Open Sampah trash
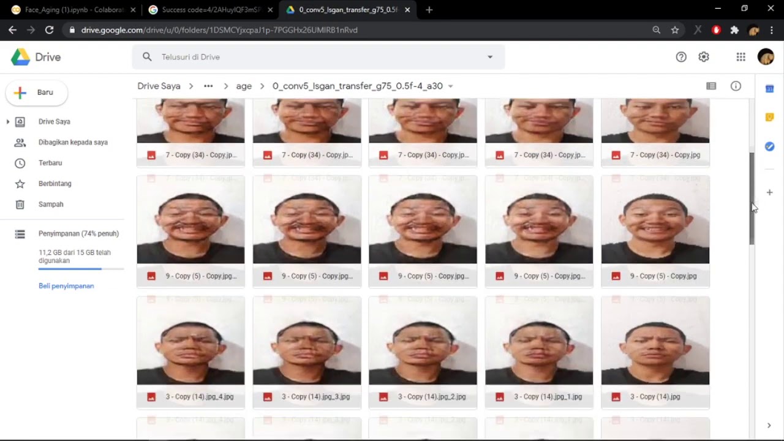Image resolution: width=784 pixels, height=441 pixels. coord(51,205)
